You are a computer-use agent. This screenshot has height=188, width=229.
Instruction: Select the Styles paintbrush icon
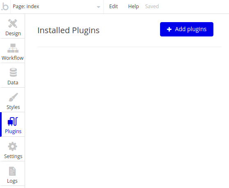[x=13, y=97]
